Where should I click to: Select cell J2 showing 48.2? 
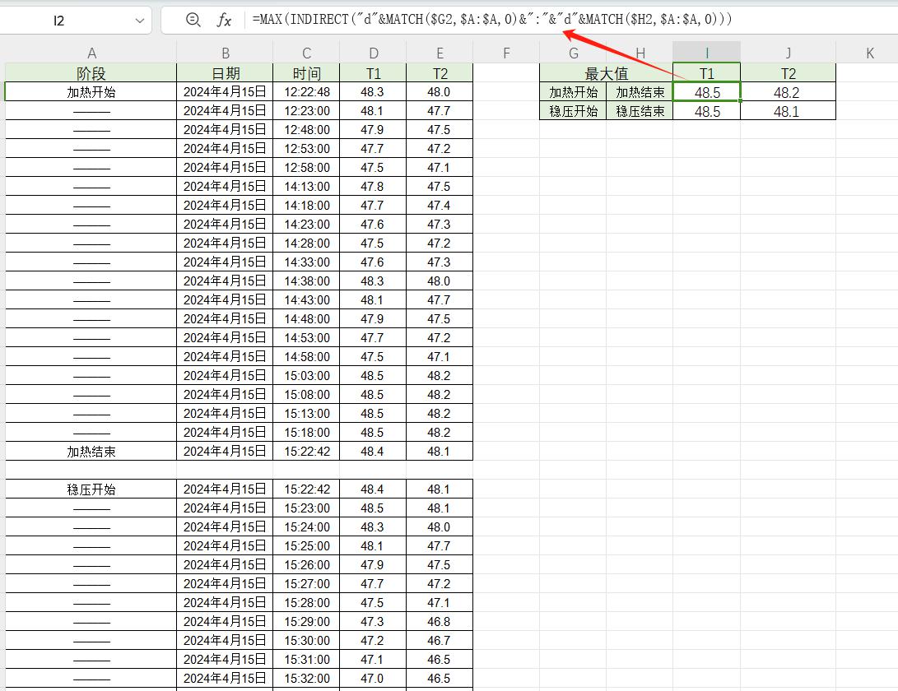pyautogui.click(x=788, y=92)
